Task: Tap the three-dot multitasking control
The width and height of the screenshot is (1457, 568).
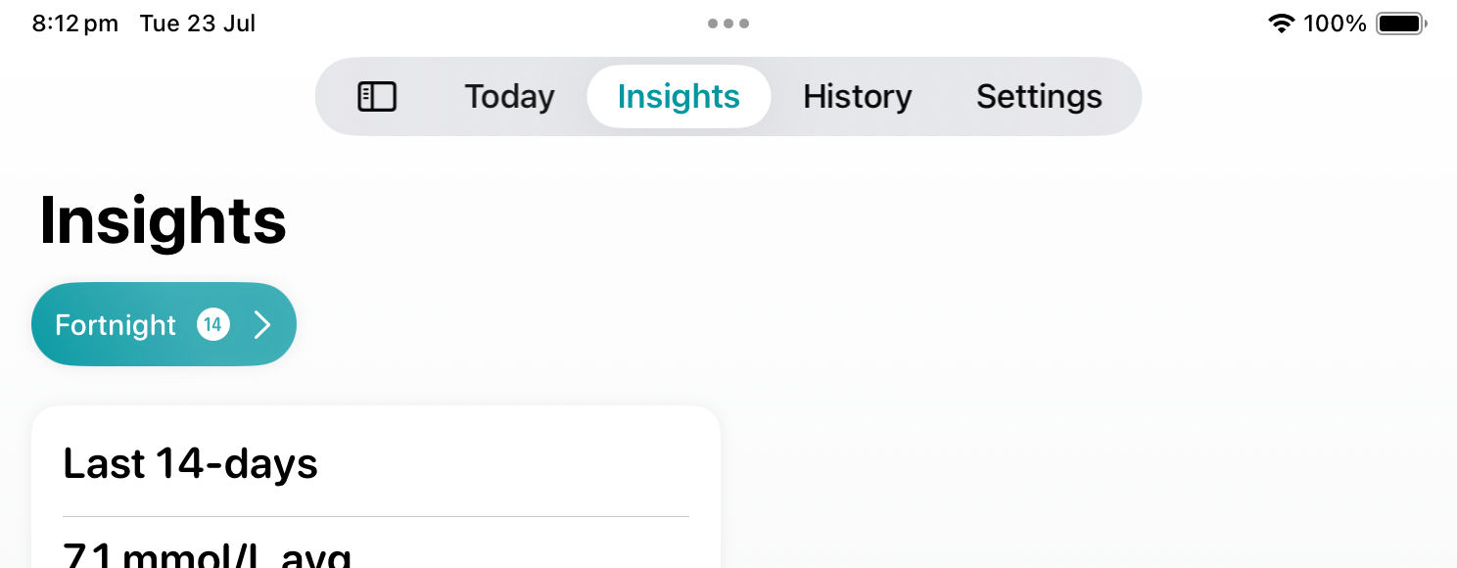Action: [x=728, y=24]
